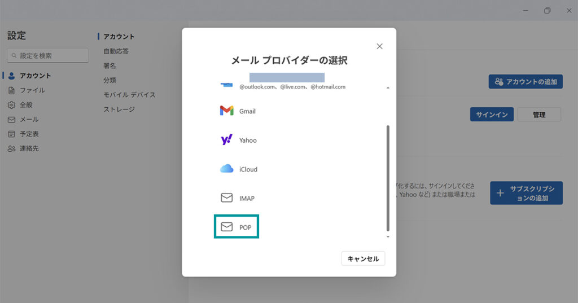Click the people icon in アカウントの追加 button
The height and width of the screenshot is (303, 578).
pos(499,81)
